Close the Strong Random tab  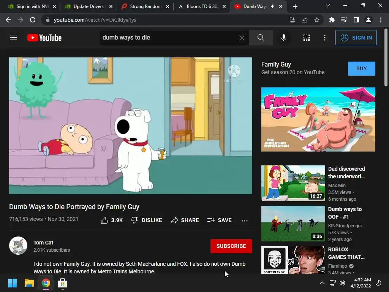pos(168,6)
